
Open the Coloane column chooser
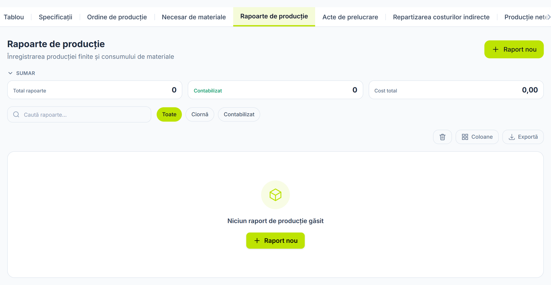pyautogui.click(x=477, y=137)
